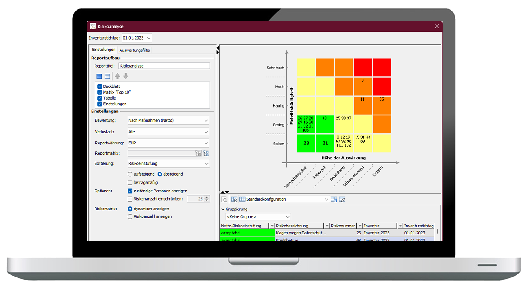Open the Reportwährung EUR dropdown

(168, 143)
